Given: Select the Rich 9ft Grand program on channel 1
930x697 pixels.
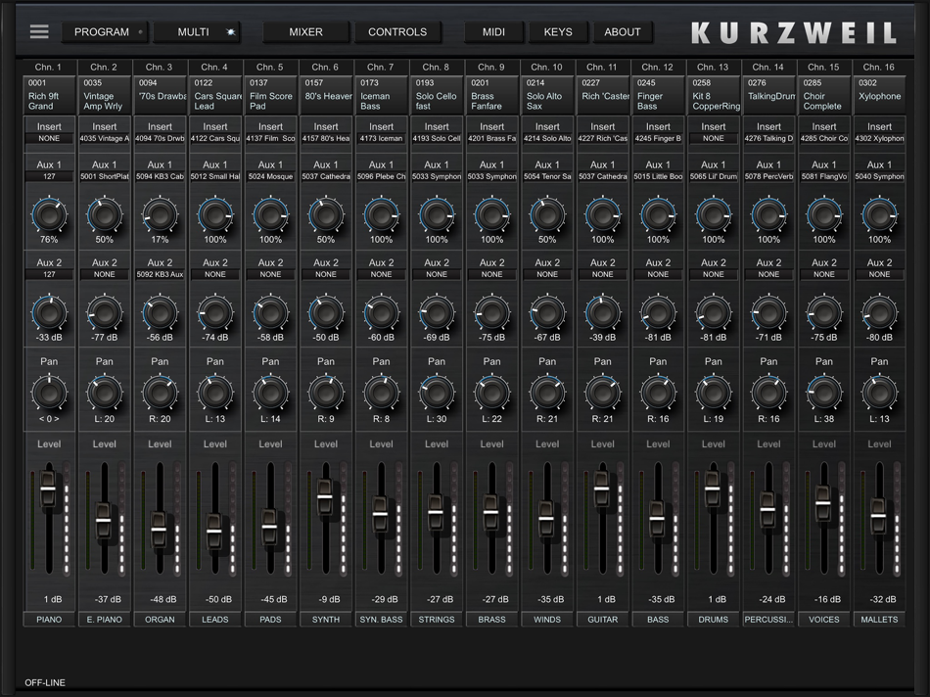Looking at the screenshot, I should 49,96.
